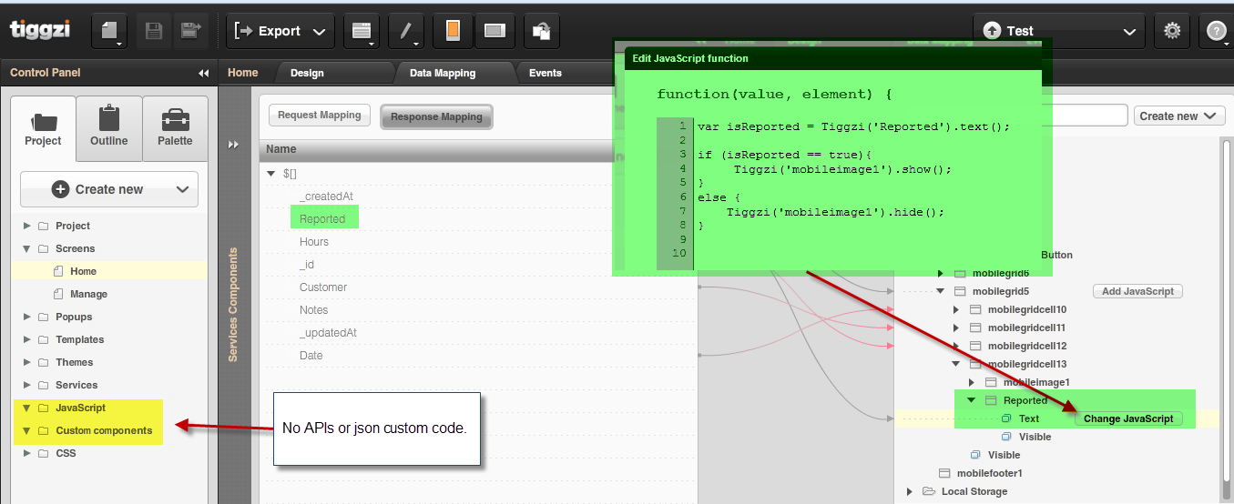Click the layout panel toolbar icon
Screen dimensions: 1234x504
(x=362, y=31)
